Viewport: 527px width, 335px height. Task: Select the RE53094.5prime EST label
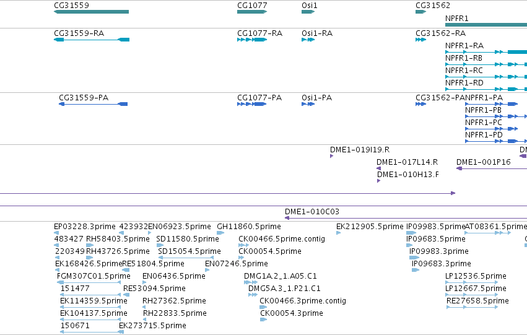[x=154, y=289]
